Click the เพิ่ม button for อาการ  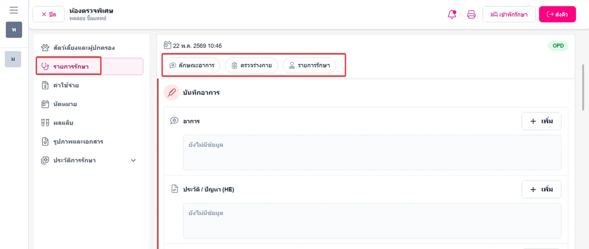(x=541, y=121)
